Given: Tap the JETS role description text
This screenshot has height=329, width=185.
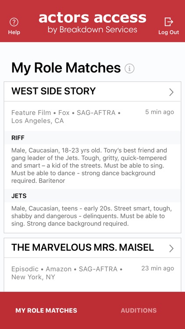Looking at the screenshot, I should pyautogui.click(x=92, y=216).
